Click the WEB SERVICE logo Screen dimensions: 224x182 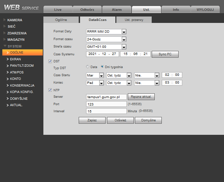point(21,8)
